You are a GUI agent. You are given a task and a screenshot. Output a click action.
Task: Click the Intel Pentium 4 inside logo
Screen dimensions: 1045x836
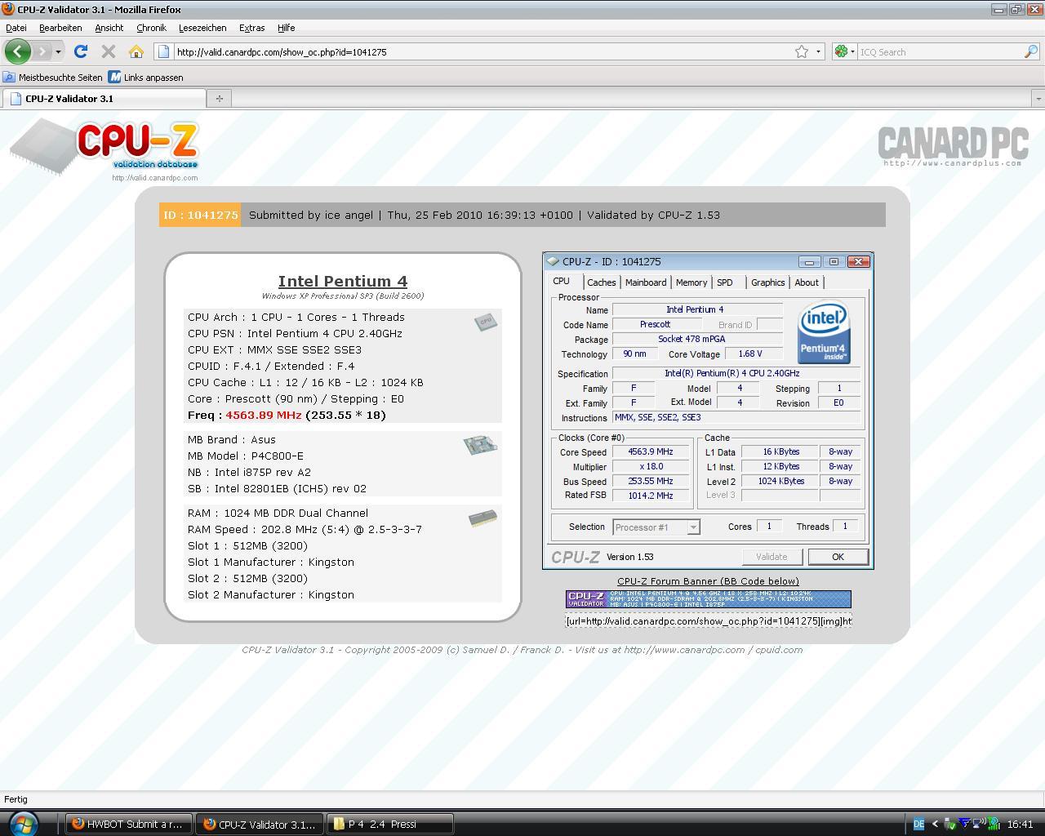tap(824, 332)
